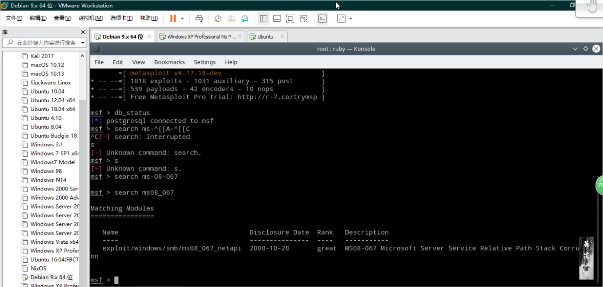Open the snapshot manager
603x287 pixels.
coord(245,19)
